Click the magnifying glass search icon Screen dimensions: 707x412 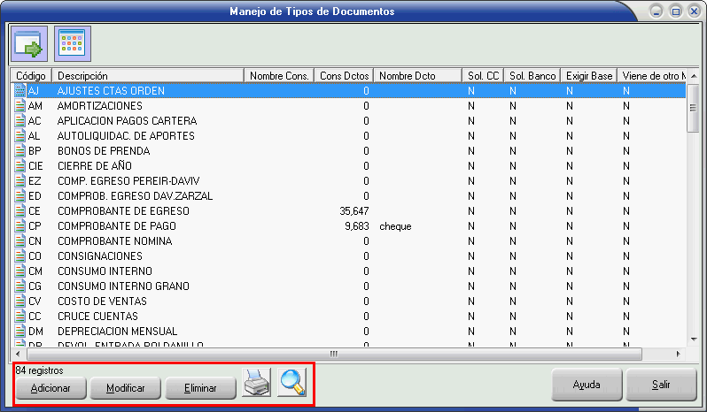point(291,383)
